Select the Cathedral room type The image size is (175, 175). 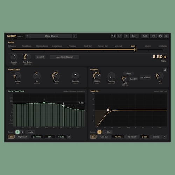pyautogui.click(x=163, y=46)
